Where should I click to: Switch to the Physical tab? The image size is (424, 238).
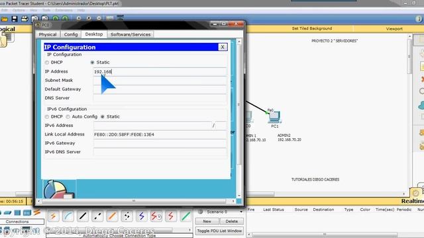click(48, 34)
